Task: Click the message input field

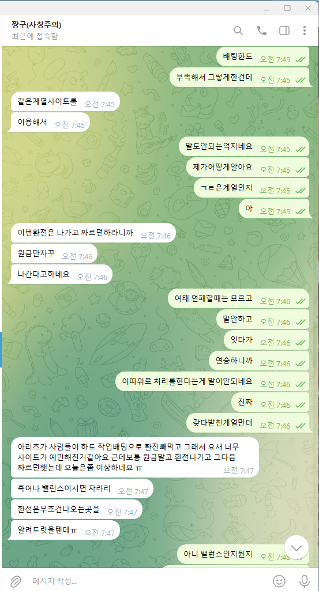Action: [x=147, y=581]
